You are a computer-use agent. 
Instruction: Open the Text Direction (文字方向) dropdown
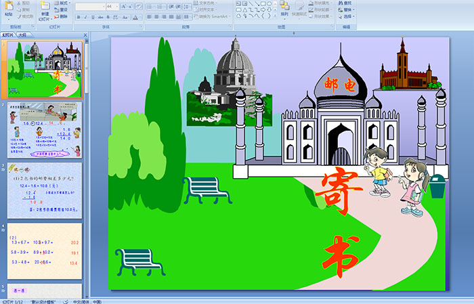[x=206, y=3]
